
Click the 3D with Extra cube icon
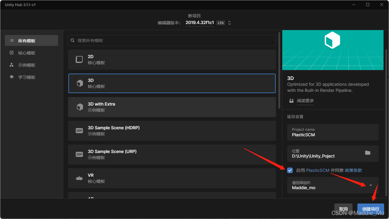tap(80, 107)
